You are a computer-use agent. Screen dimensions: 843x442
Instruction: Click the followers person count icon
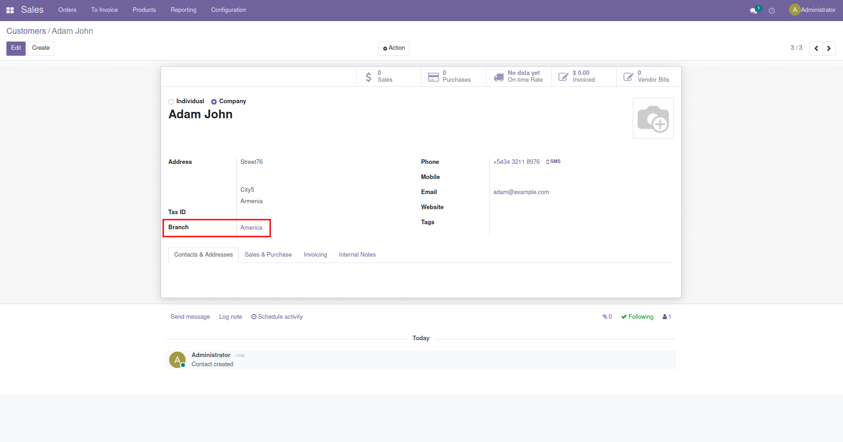(667, 317)
